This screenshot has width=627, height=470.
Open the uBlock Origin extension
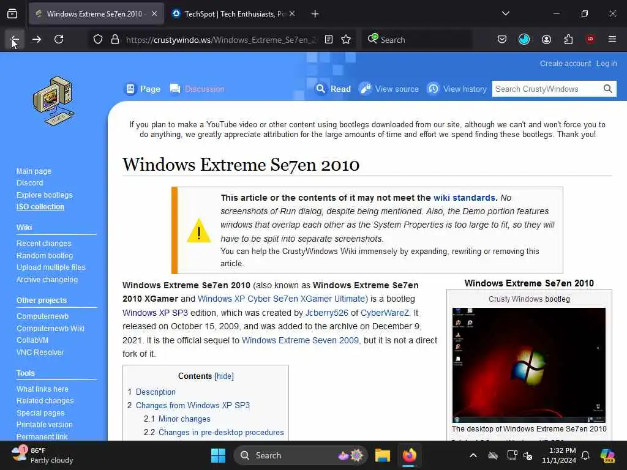590,39
